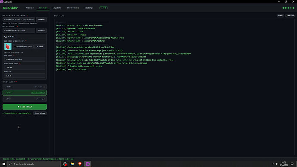This screenshot has height=167, width=297.
Task: Click log line 'Temp files deleted.'
Action: pyautogui.click(x=71, y=69)
